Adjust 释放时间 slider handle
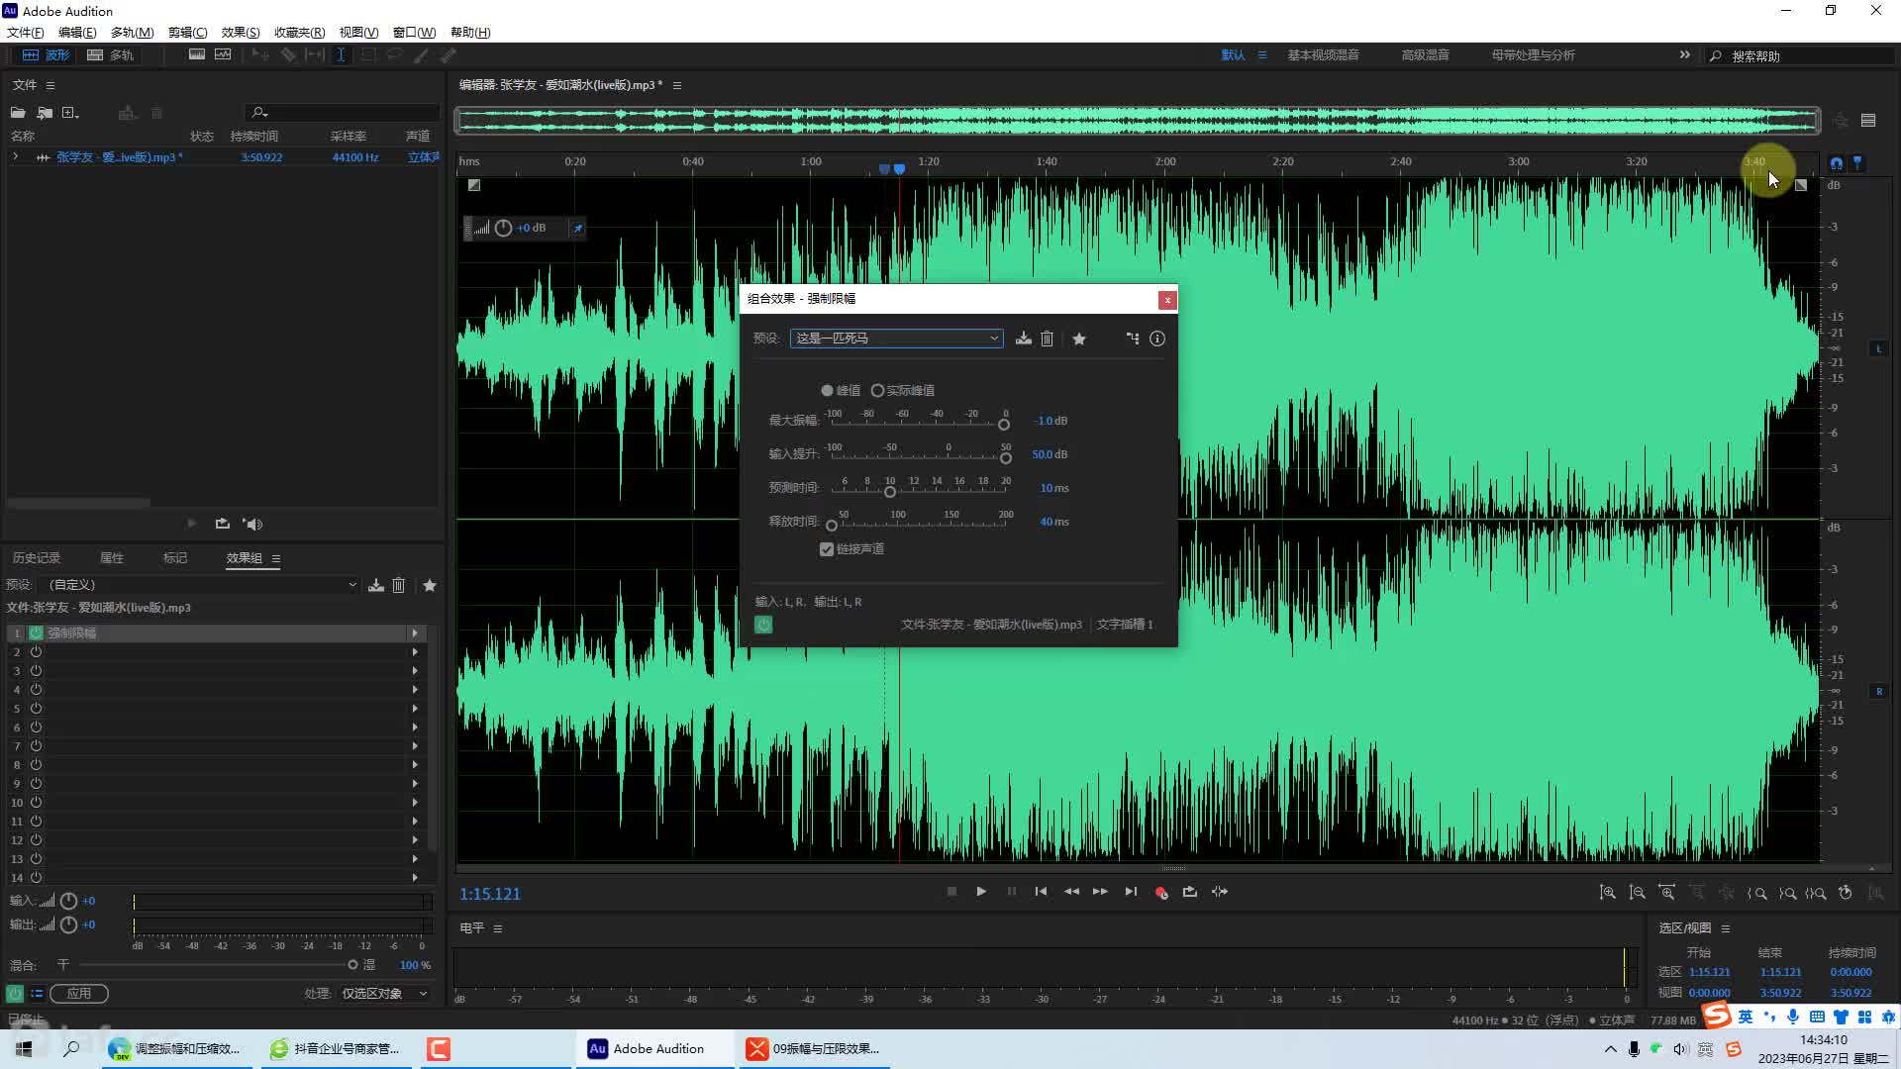 [x=832, y=526]
